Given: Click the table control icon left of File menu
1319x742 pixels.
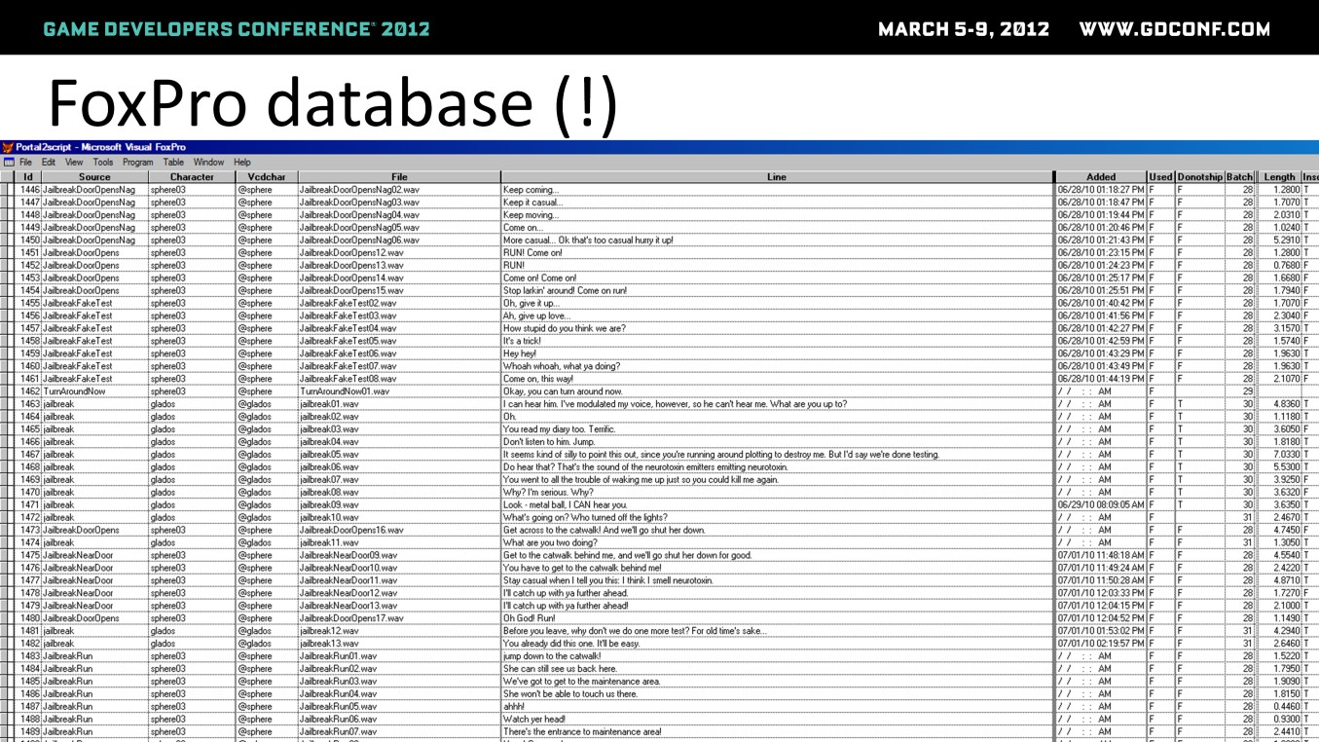Looking at the screenshot, I should (x=9, y=163).
